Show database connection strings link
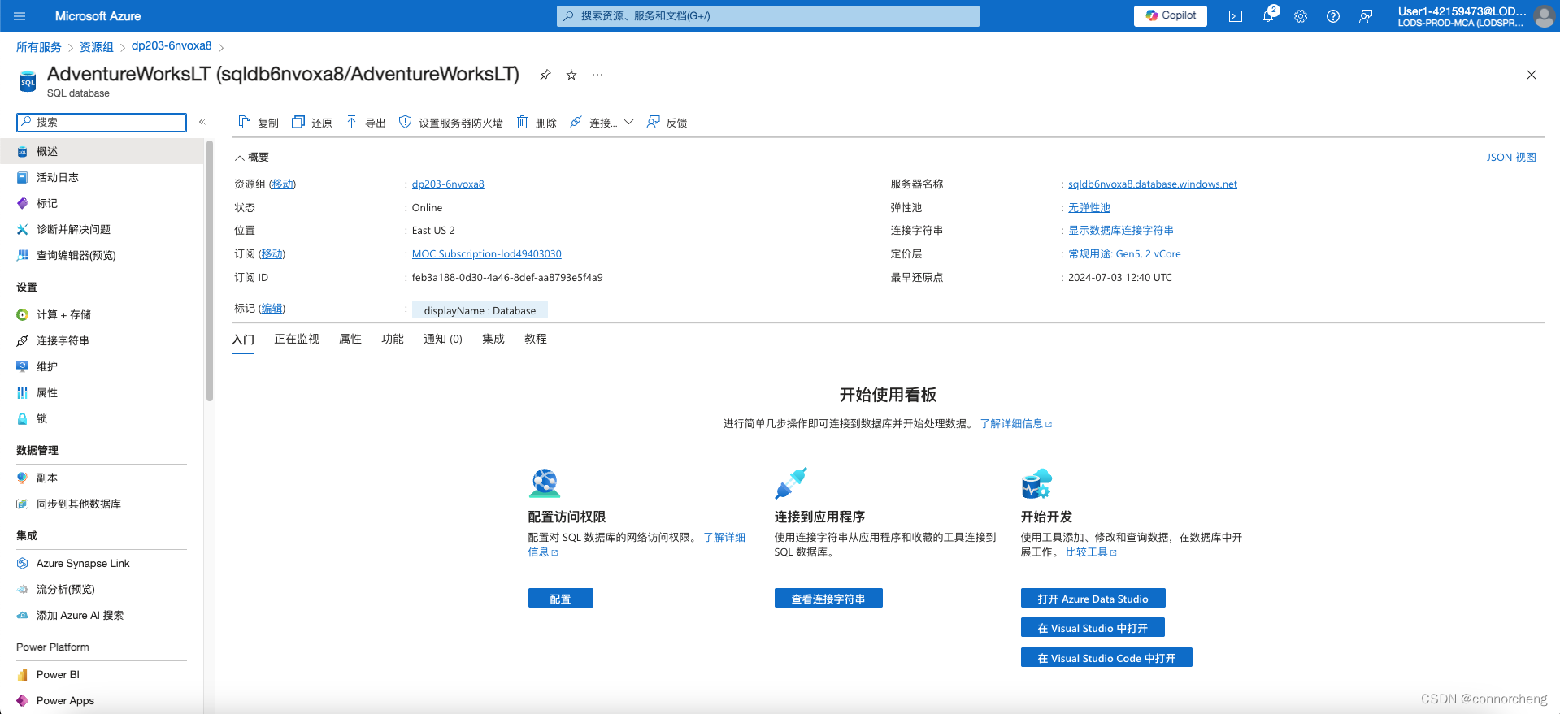1560x714 pixels. [1120, 231]
